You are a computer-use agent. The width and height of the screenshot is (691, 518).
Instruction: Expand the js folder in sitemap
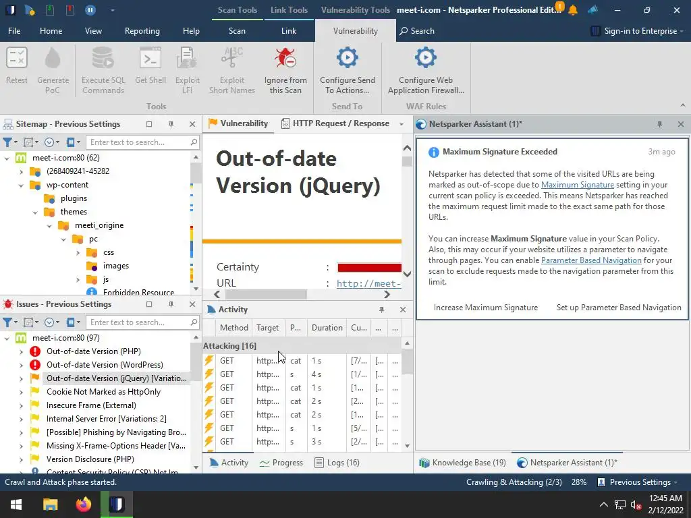78,280
